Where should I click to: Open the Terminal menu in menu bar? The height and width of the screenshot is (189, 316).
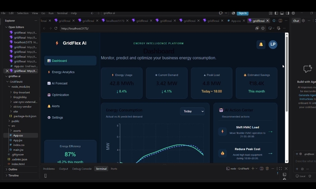coord(62,13)
